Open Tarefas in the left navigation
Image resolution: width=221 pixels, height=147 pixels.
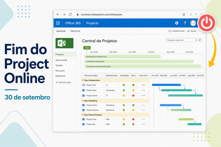59,65
